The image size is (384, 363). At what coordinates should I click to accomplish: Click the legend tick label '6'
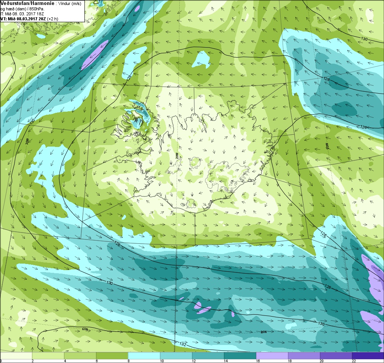[x=97, y=361]
